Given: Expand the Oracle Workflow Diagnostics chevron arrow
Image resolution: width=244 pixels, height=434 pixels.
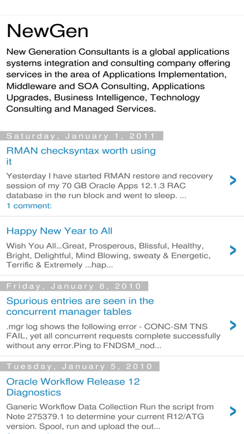Looking at the screenshot, I should coord(233,411).
